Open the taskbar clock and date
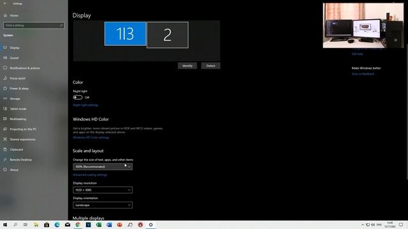This screenshot has height=229, width=408. click(x=390, y=225)
